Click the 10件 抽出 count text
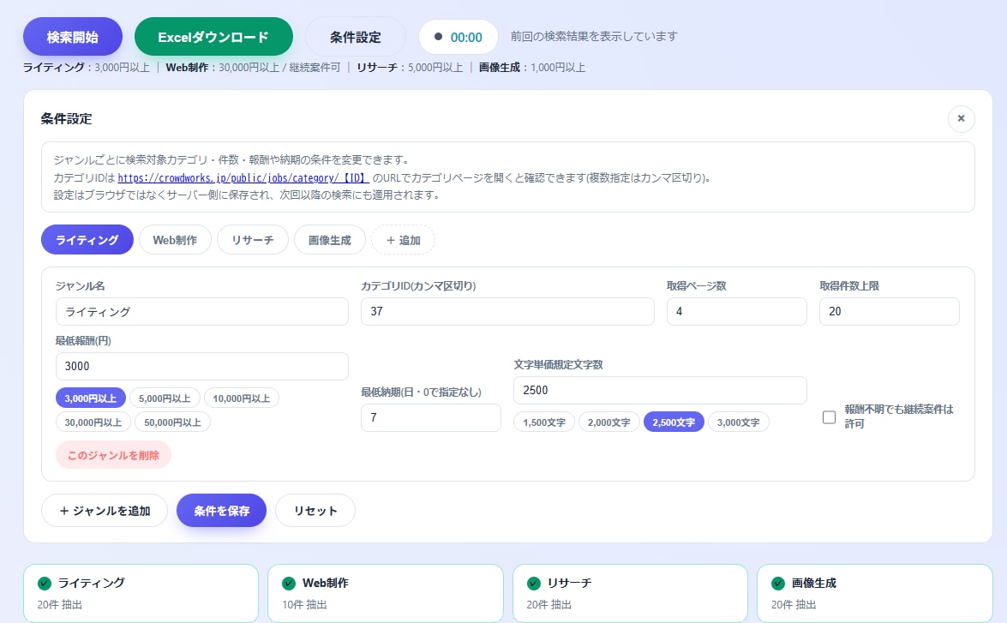This screenshot has height=623, width=1007. tap(304, 604)
